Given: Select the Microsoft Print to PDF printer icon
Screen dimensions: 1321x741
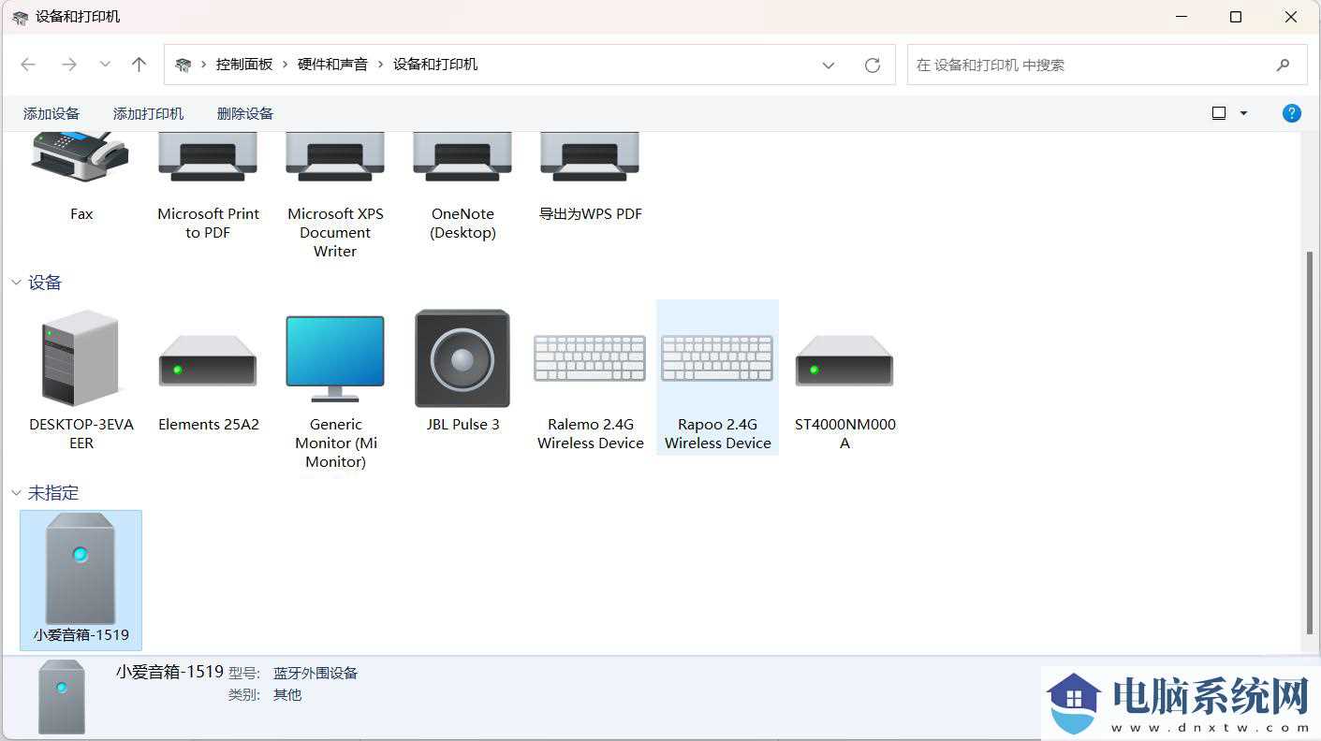Looking at the screenshot, I should [x=208, y=156].
